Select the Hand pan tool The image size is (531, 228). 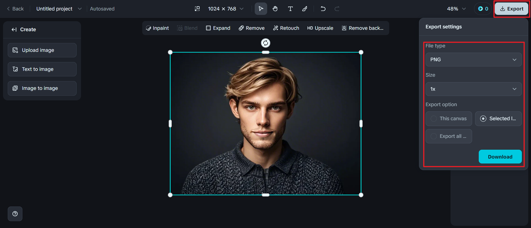(275, 9)
